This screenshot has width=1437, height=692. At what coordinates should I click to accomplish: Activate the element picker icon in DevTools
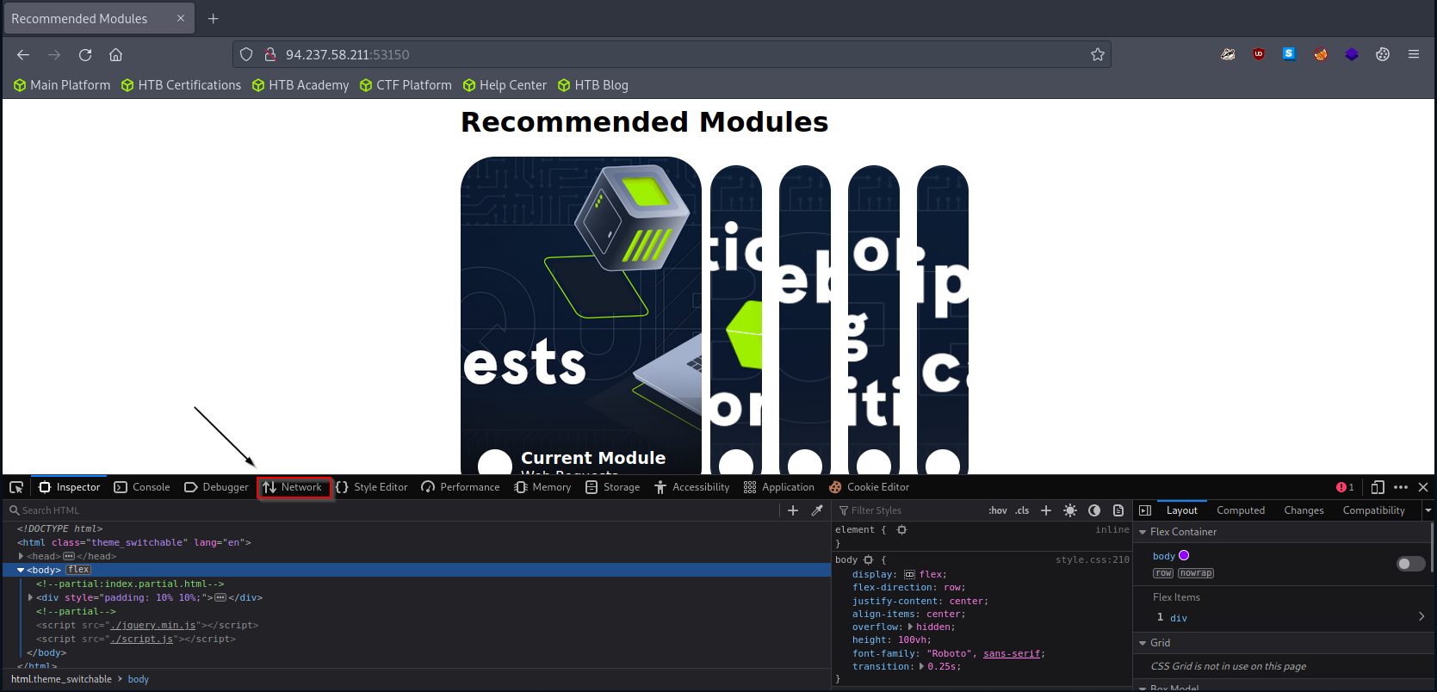coord(16,487)
